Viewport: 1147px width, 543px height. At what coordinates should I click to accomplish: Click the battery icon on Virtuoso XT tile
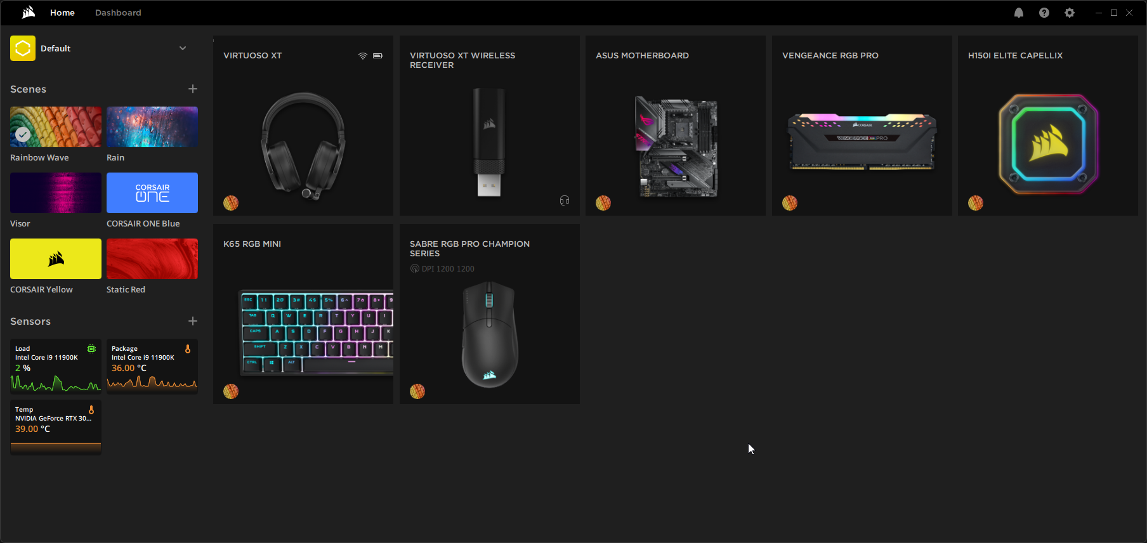pyautogui.click(x=378, y=56)
